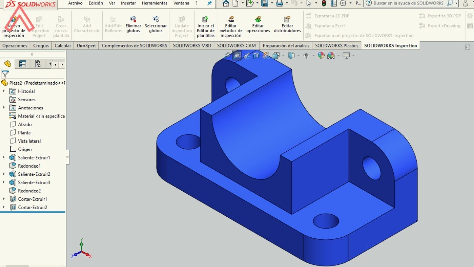The image size is (474, 267).
Task: Open Editar métodos de inspección
Action: pyautogui.click(x=231, y=27)
